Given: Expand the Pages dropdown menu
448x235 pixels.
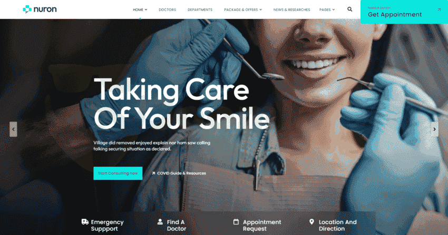Looking at the screenshot, I should pyautogui.click(x=327, y=9).
